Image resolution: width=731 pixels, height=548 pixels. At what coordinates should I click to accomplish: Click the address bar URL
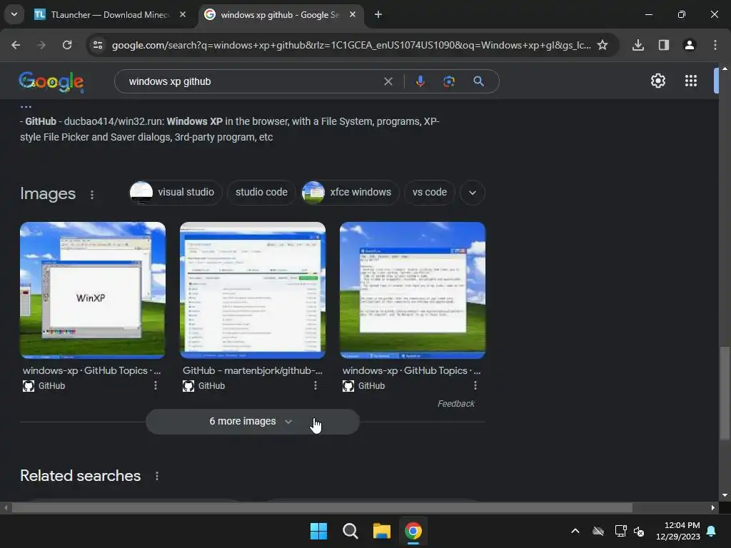(351, 45)
